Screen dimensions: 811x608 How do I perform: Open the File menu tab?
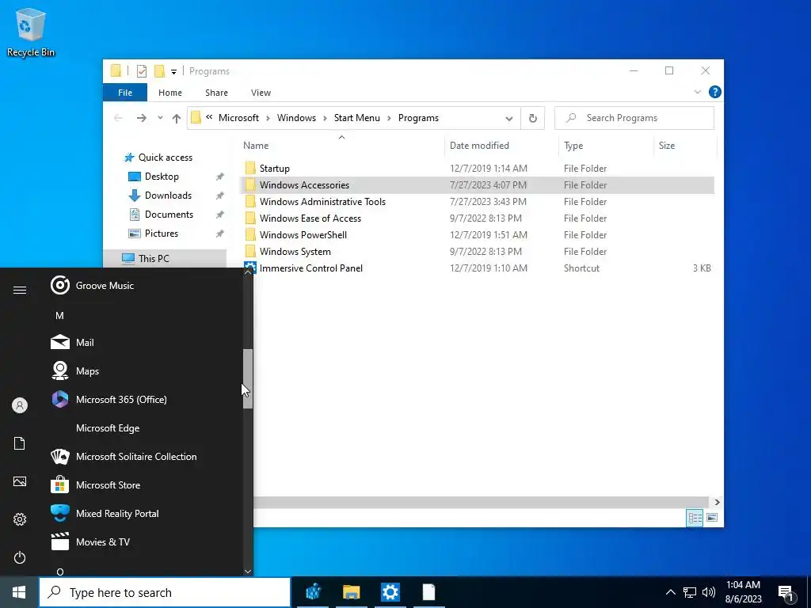tap(125, 93)
